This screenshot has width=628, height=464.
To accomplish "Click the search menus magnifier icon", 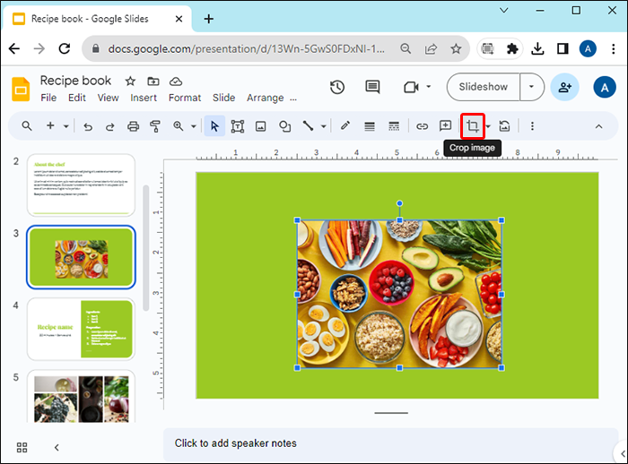I will point(26,126).
